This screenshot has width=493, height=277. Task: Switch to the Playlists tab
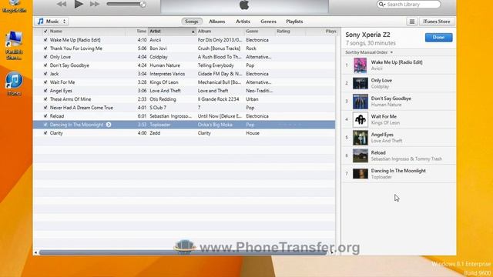[294, 22]
